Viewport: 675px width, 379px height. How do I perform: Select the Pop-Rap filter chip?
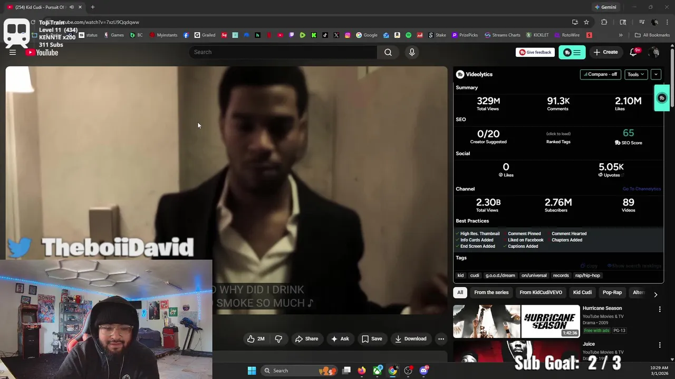pyautogui.click(x=612, y=292)
